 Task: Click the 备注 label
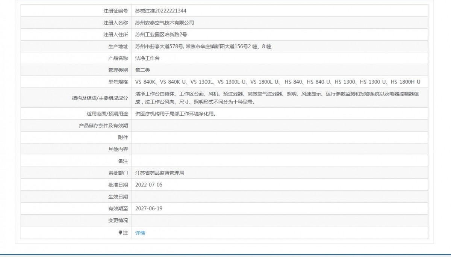pos(123,161)
